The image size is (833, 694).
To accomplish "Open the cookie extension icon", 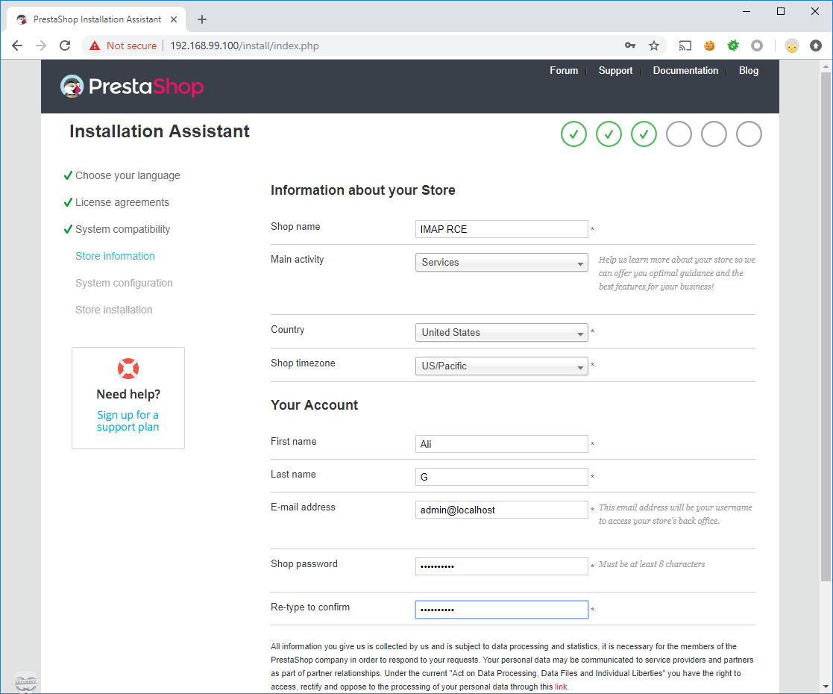I will [709, 46].
